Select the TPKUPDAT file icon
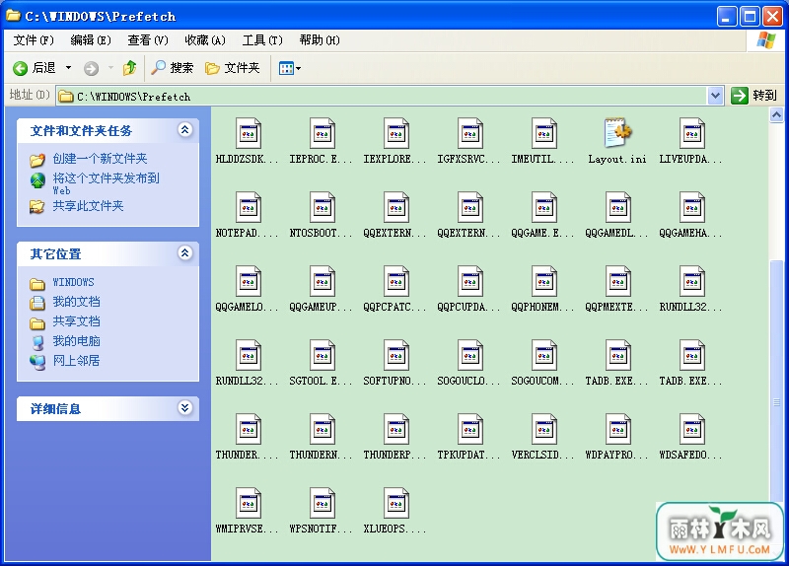This screenshot has width=789, height=566. (x=470, y=429)
